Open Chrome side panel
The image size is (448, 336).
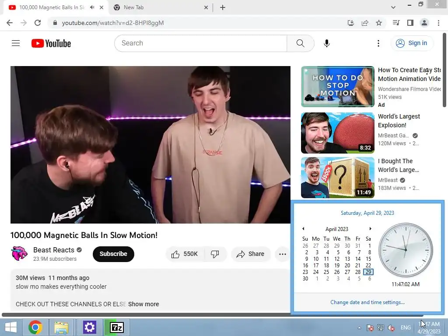(x=410, y=23)
